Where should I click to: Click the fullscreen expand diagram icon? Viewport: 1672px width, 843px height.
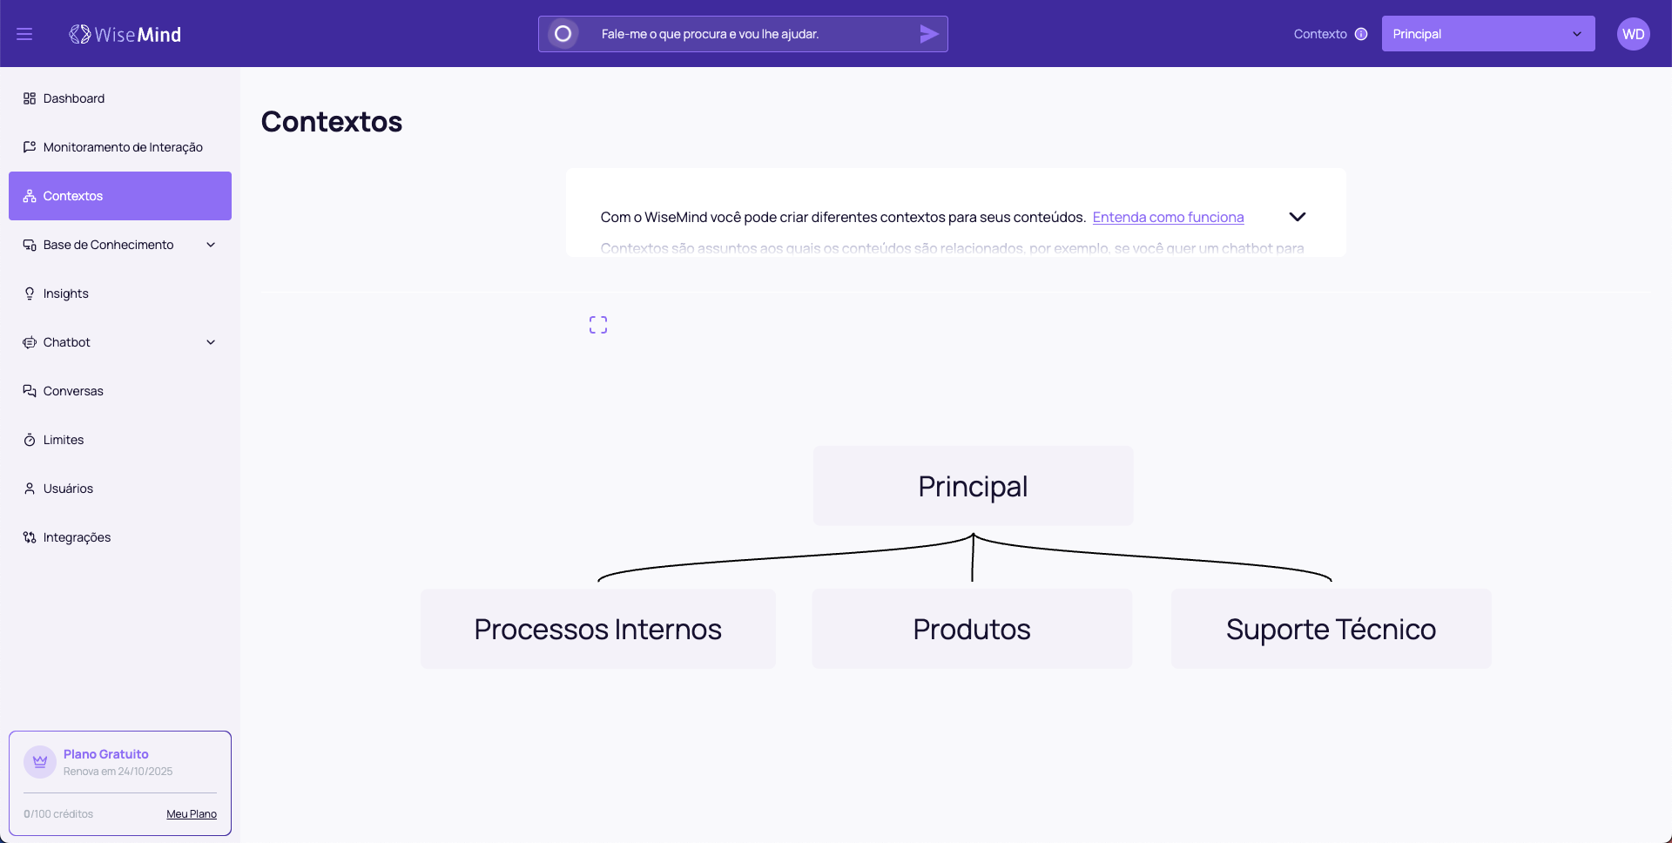point(598,325)
